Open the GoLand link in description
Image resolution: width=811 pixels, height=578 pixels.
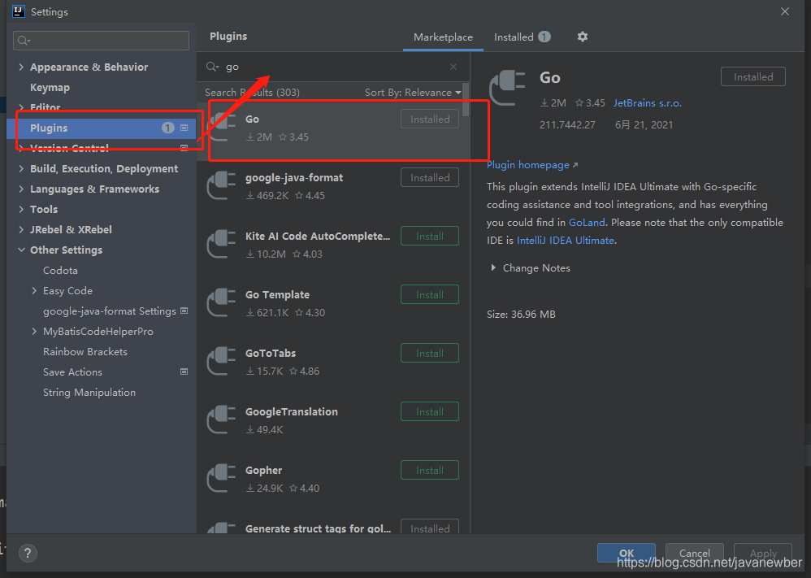coord(587,222)
